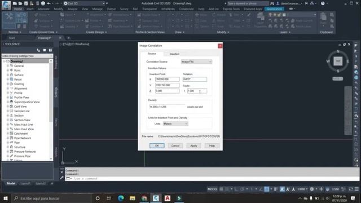Select the Source tab in Image Correlation
Screen dimensions: 361x203
pyautogui.click(x=152, y=54)
